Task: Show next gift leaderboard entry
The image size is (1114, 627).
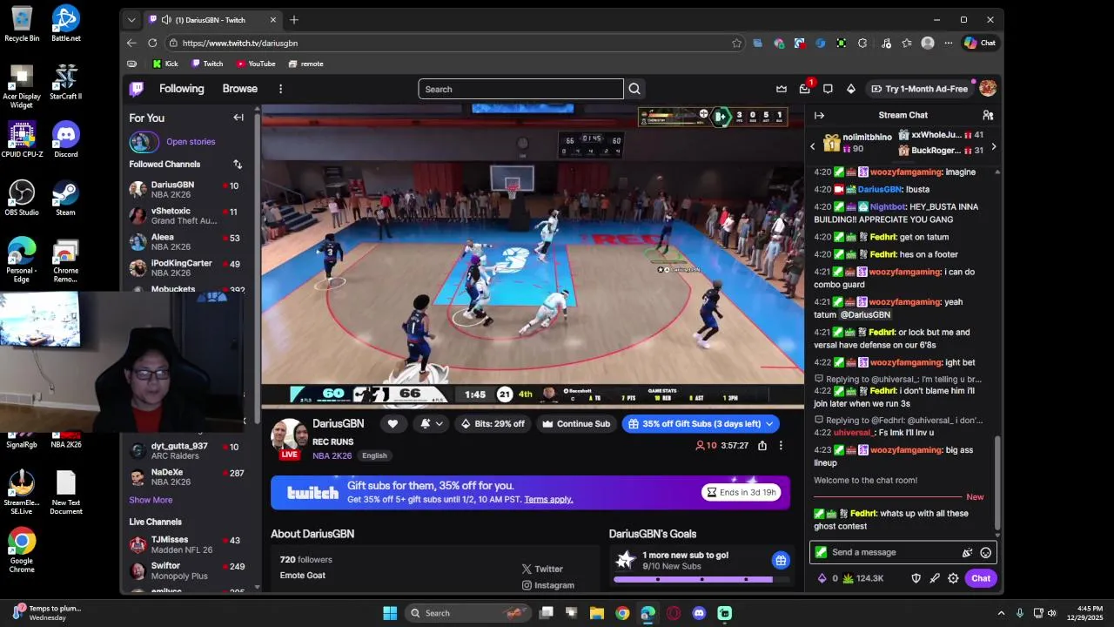Action: [993, 146]
